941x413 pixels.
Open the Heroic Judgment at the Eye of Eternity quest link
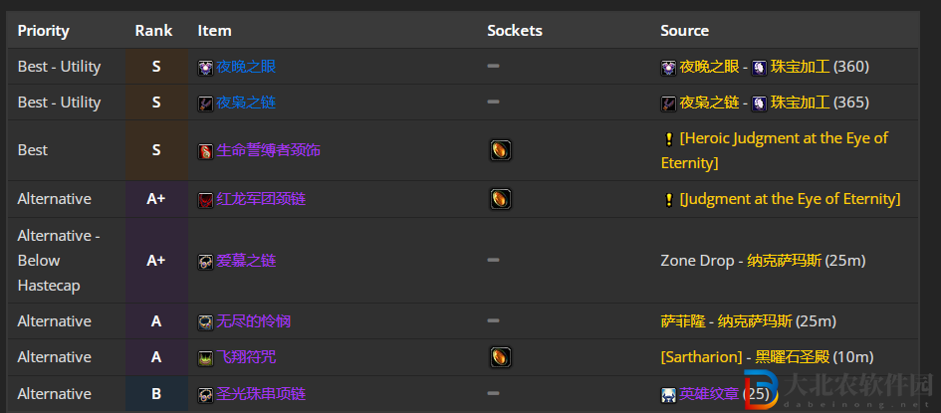(775, 150)
